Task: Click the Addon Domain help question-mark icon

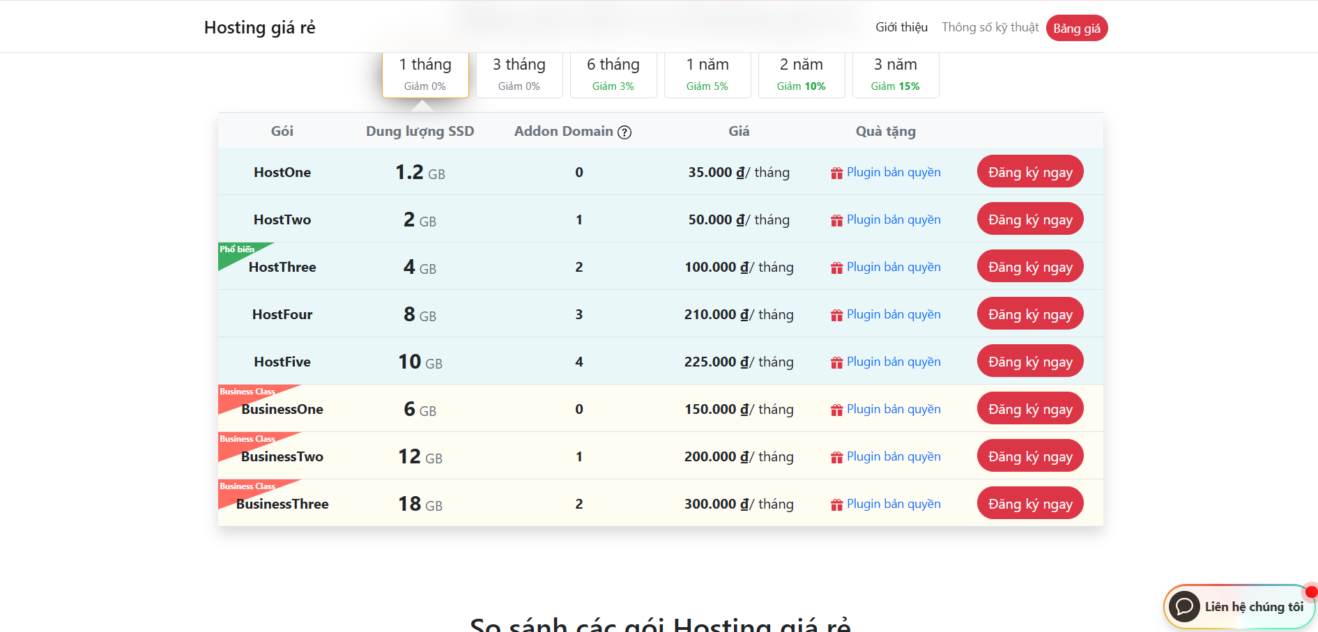Action: pyautogui.click(x=624, y=132)
